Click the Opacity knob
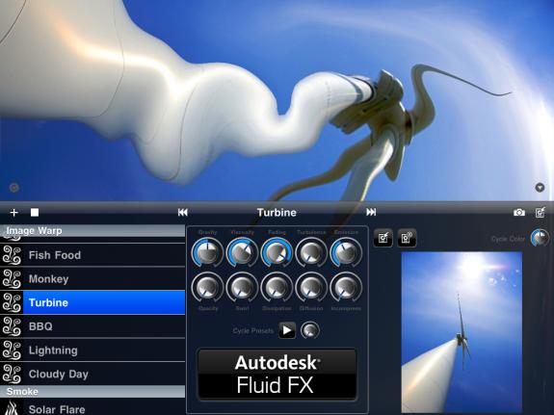The image size is (554, 415). tap(207, 287)
